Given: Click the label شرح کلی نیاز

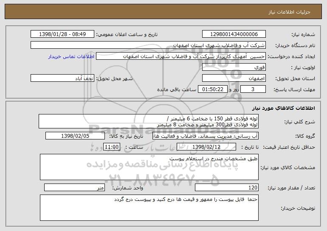Looking at the screenshot, I should point(300,122).
